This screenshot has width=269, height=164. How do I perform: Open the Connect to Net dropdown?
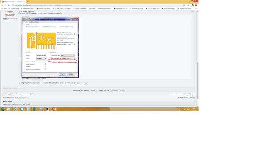[68, 55]
